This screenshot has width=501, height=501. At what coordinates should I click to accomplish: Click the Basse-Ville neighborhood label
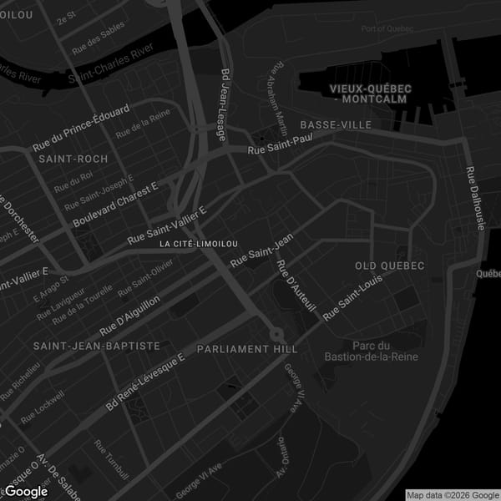[x=336, y=124]
